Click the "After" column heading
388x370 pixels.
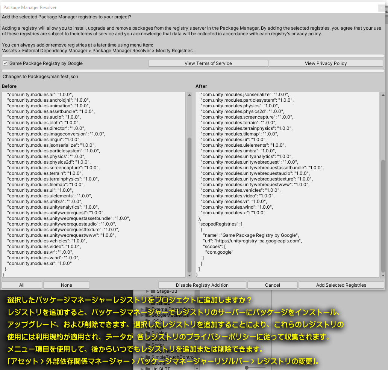point(201,86)
